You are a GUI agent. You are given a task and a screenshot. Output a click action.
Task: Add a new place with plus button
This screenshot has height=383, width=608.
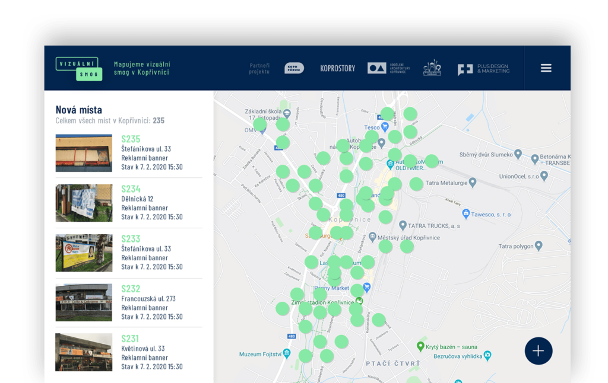pos(538,351)
